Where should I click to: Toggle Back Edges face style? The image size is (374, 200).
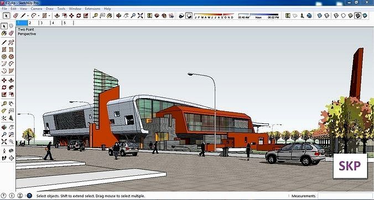[x=327, y=15]
